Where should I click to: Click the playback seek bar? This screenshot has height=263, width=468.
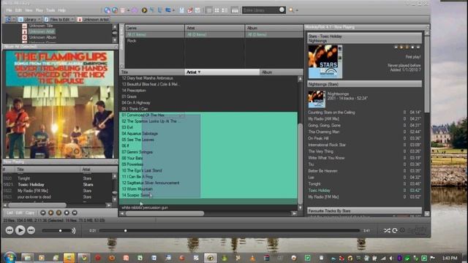tap(229, 231)
